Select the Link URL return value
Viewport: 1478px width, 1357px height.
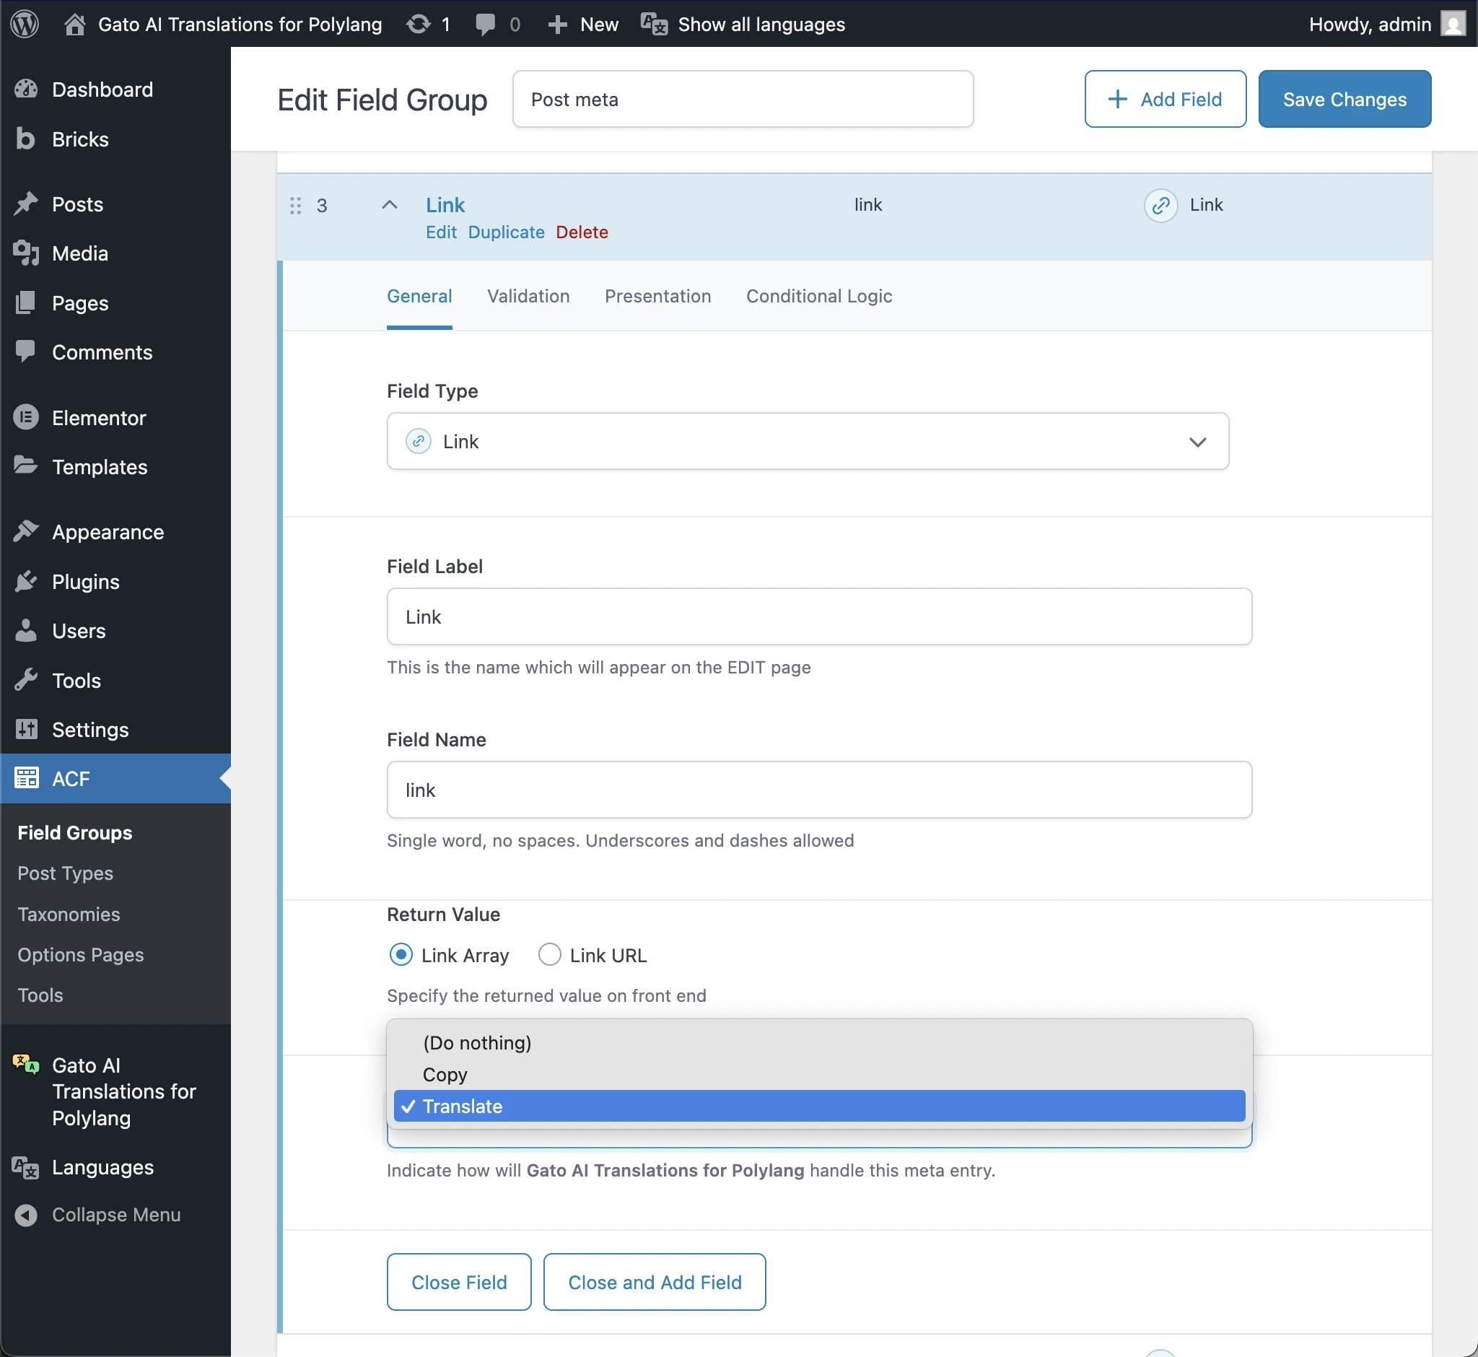(x=549, y=955)
